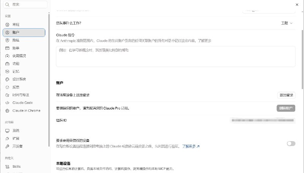Open Claude Code settings
Image resolution: width=304 pixels, height=173 pixels.
point(24,103)
